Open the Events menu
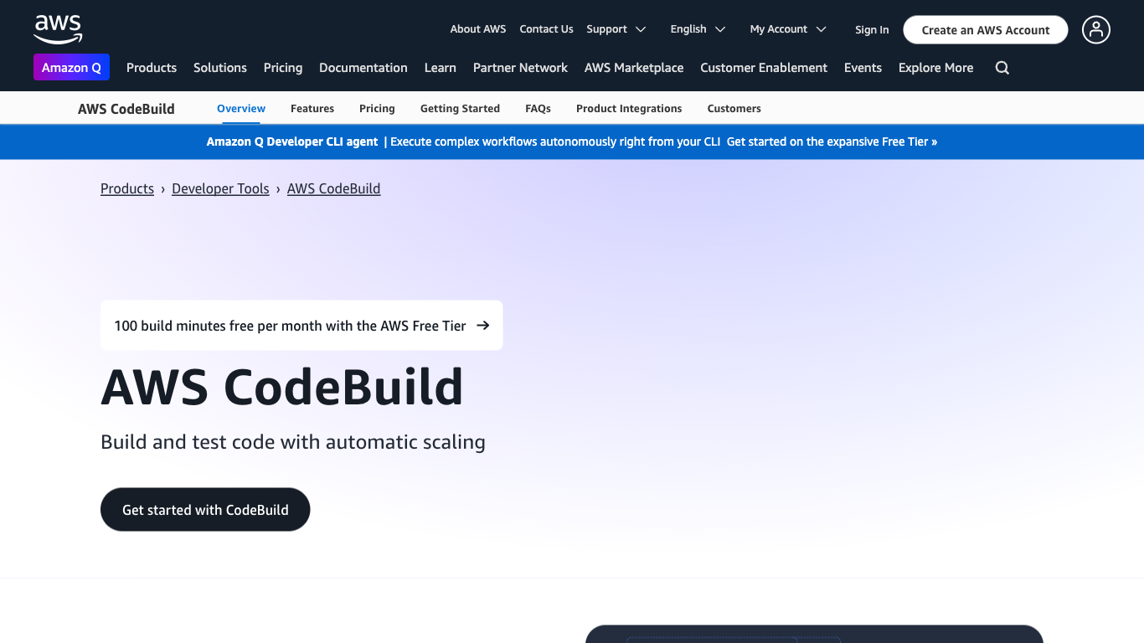This screenshot has width=1144, height=643. [863, 68]
